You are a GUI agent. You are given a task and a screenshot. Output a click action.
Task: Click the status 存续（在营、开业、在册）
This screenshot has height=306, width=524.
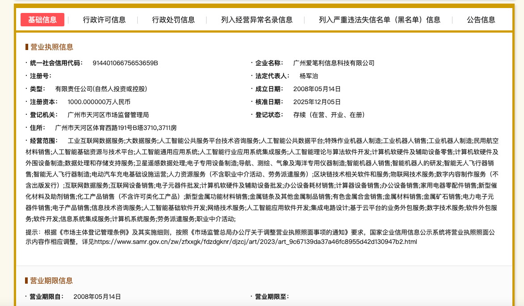(329, 115)
